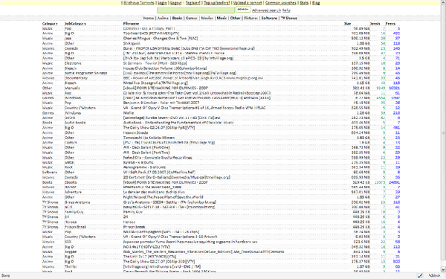Image resolution: width=446 pixels, height=279 pixels.
Task: Switch to the Anime category tab
Action: tap(163, 18)
